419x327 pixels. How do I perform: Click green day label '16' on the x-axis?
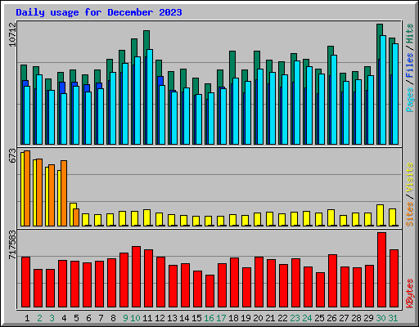209,318
